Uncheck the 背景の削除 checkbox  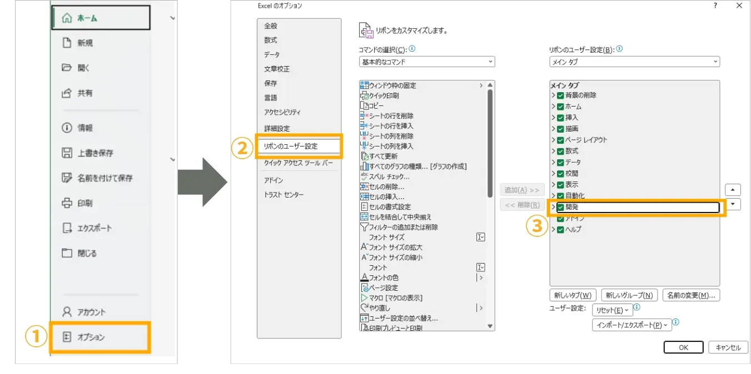tap(560, 95)
